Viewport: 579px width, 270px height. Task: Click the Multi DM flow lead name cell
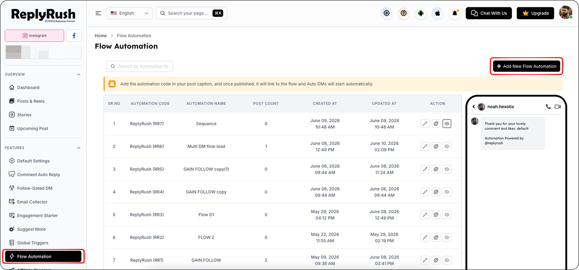click(206, 147)
